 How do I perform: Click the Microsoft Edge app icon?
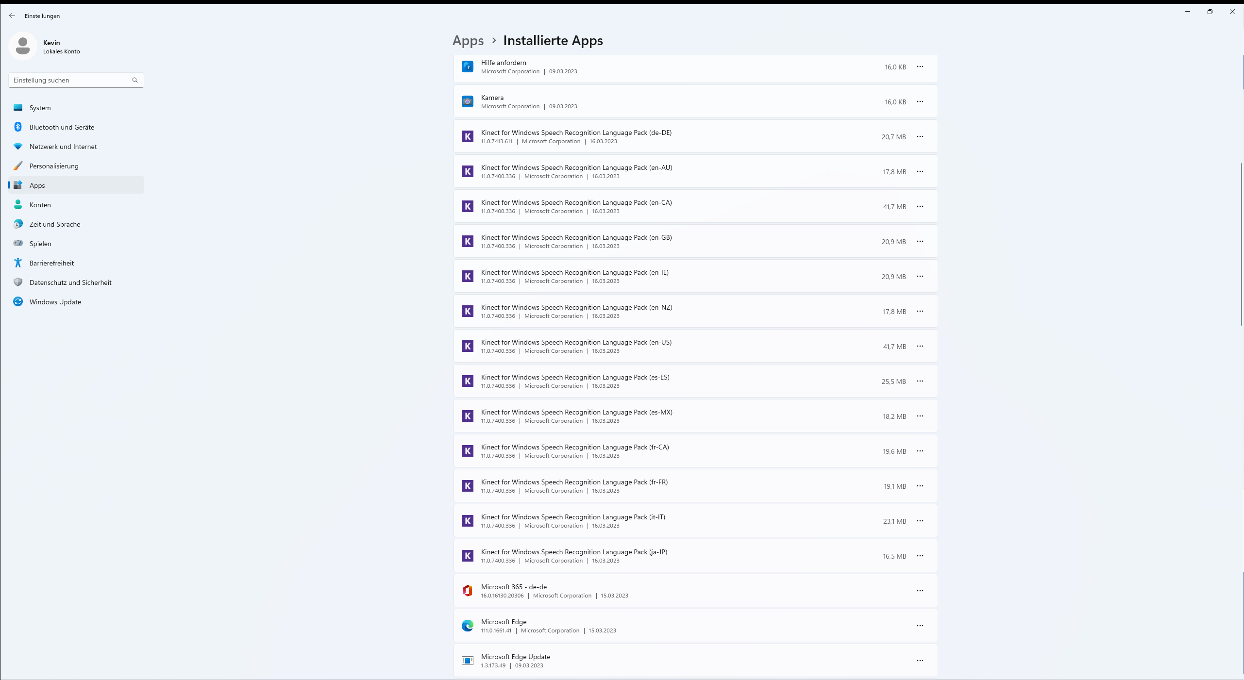467,626
